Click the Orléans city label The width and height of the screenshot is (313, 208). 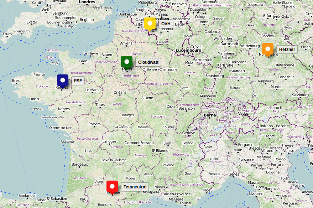point(120,92)
